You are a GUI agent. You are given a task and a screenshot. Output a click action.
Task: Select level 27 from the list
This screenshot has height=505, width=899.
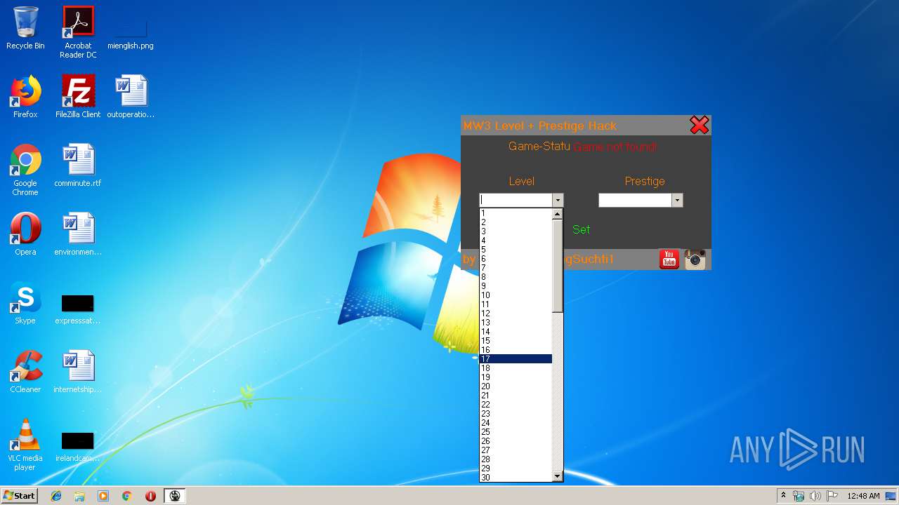point(516,450)
